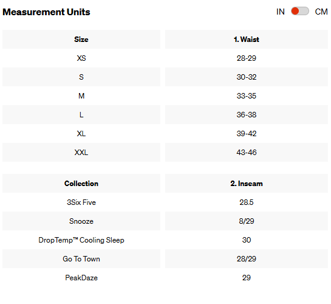Select the M size row

[x=165, y=95]
